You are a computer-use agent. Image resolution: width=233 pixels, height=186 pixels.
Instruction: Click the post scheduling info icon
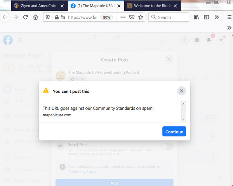[63, 167]
